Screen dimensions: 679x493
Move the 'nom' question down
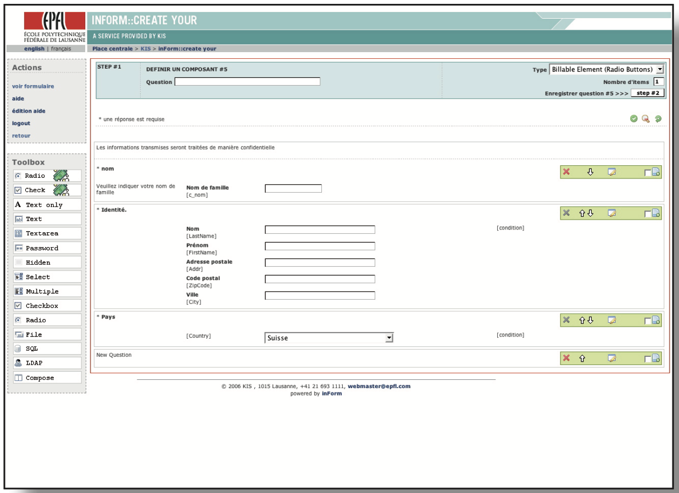(x=590, y=172)
